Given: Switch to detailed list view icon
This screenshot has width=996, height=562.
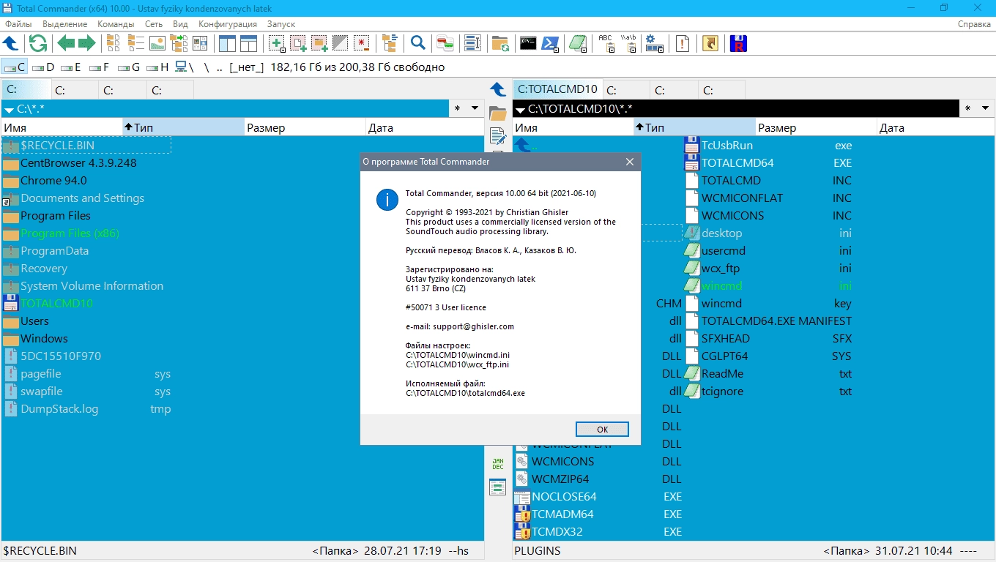Looking at the screenshot, I should pyautogui.click(x=135, y=43).
